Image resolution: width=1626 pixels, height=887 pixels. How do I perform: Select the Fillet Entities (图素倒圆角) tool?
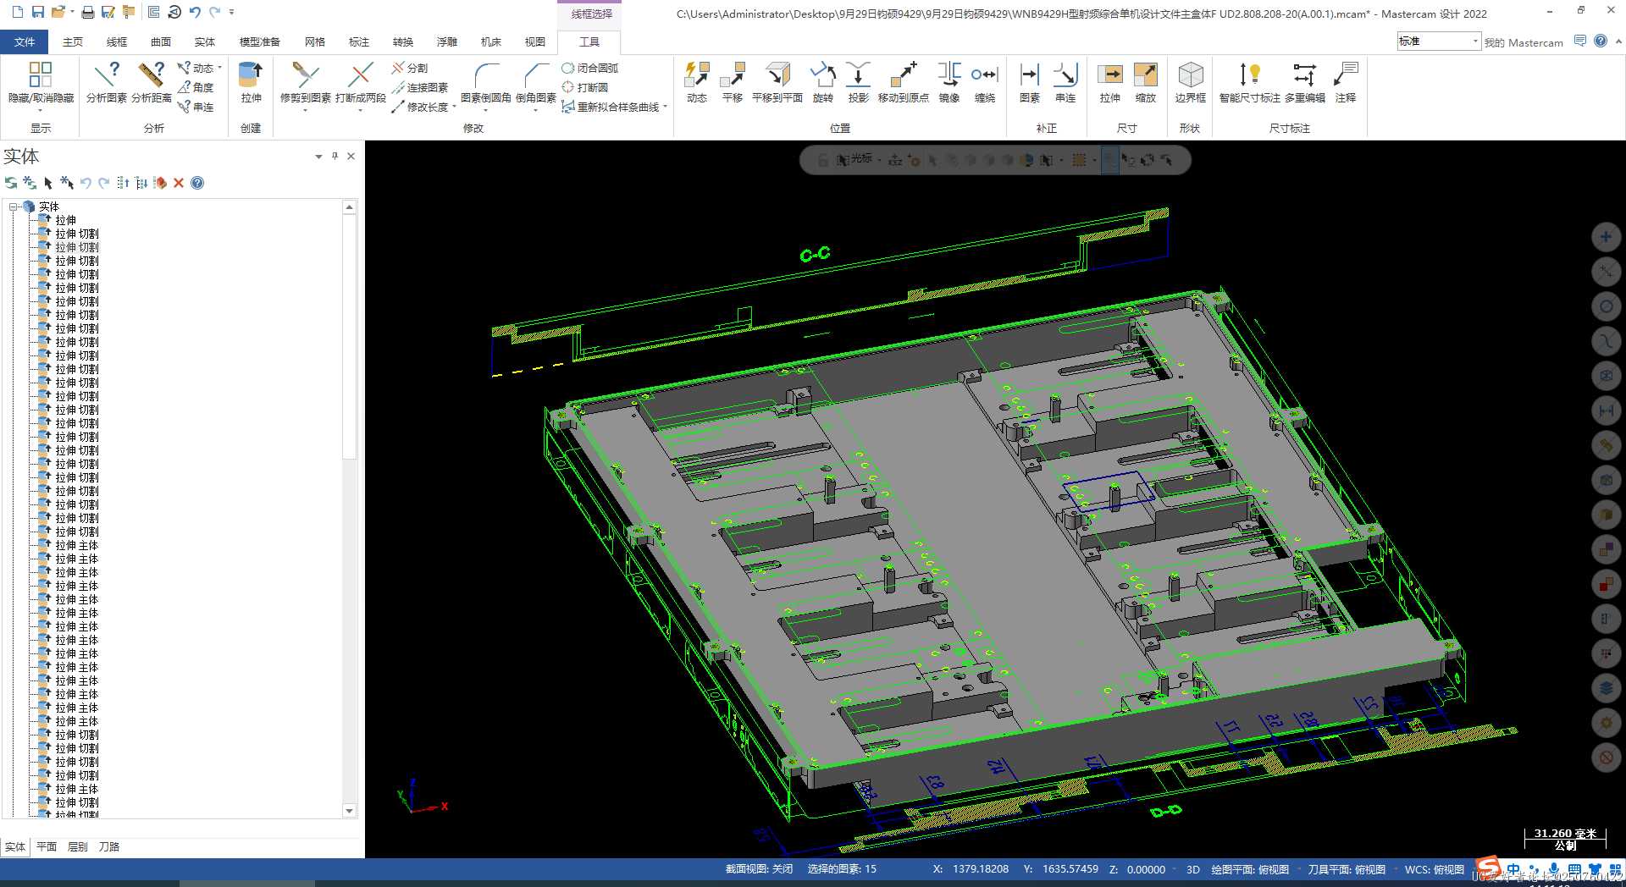coord(486,82)
